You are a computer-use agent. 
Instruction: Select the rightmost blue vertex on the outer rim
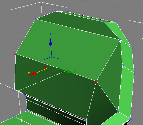[x=134, y=73]
